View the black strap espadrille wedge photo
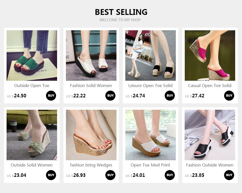Viewport: 242px width, 193px height. click(151, 56)
